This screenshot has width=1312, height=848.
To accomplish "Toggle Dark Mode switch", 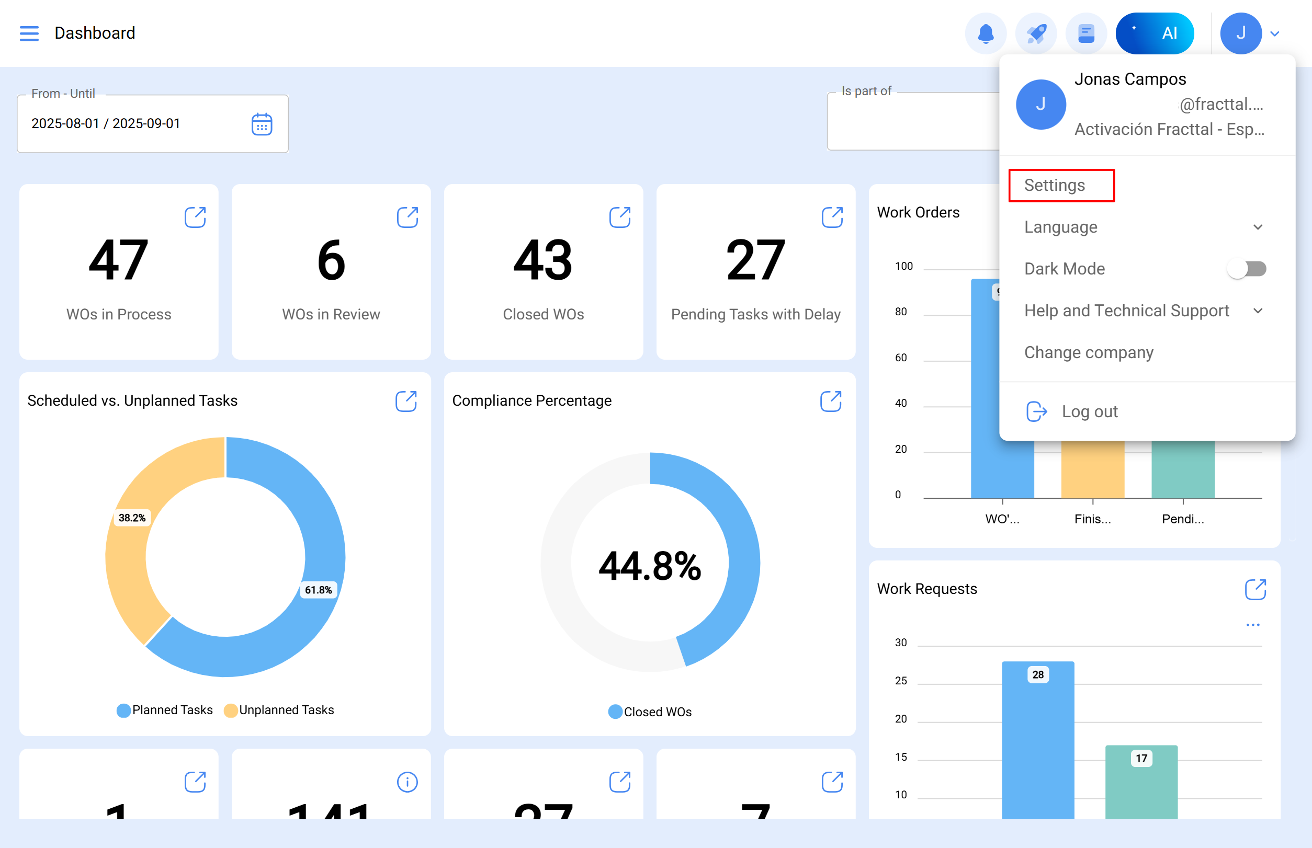I will click(x=1247, y=269).
